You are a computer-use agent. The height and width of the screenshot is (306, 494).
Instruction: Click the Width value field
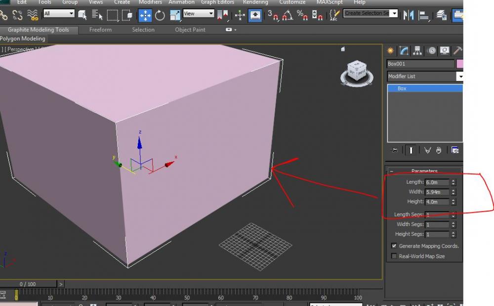pos(437,192)
